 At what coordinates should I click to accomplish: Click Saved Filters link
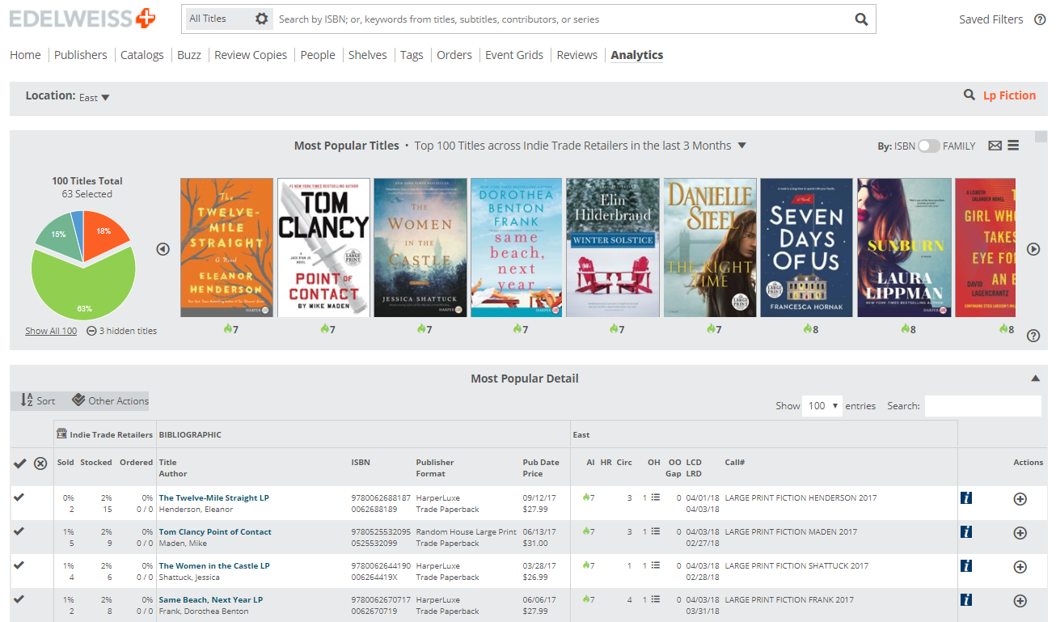991,19
